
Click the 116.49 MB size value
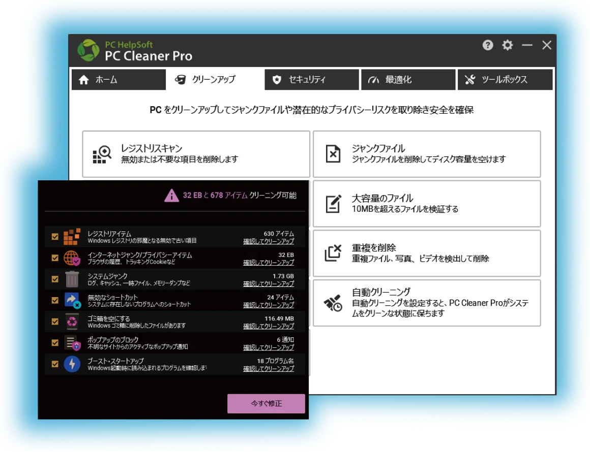point(279,318)
